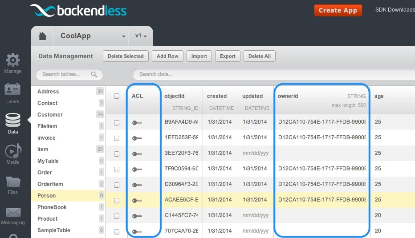415x238 pixels.
Task: Click the Create App button
Action: tap(338, 11)
